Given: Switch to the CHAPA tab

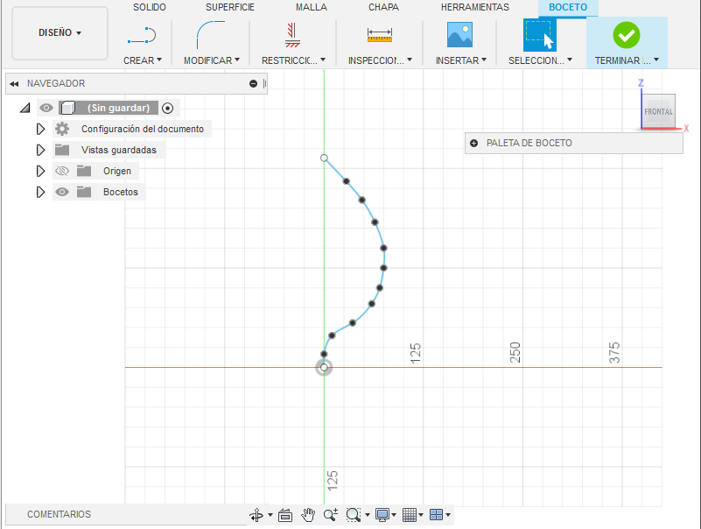Looking at the screenshot, I should point(383,7).
